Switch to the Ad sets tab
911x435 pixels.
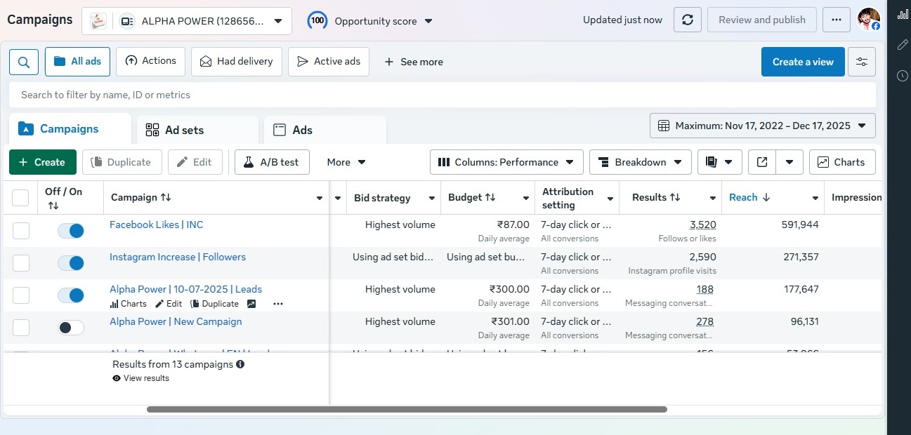click(x=184, y=130)
